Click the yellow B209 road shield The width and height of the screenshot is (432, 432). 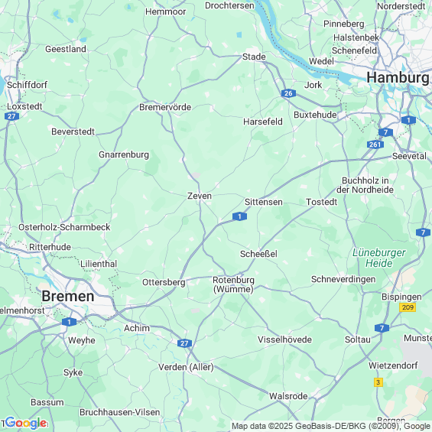(x=408, y=307)
